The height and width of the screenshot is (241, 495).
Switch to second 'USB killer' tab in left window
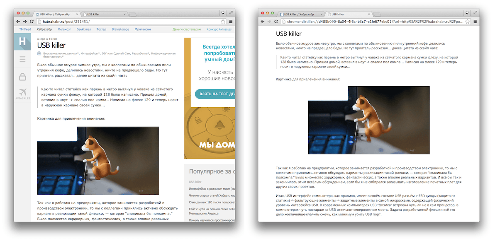point(104,14)
